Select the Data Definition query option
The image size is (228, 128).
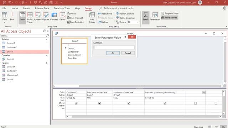point(75,22)
